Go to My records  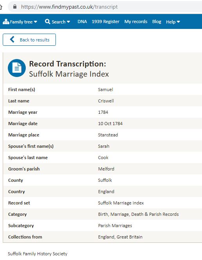136,22
